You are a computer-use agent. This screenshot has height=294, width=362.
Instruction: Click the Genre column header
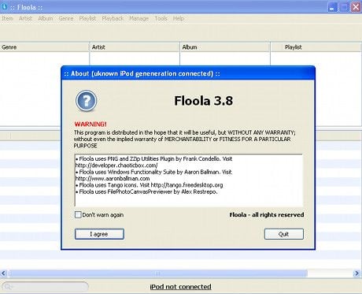click(x=45, y=47)
